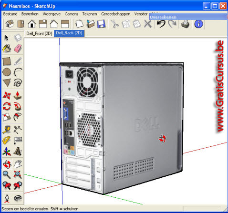This screenshot has width=228, height=213.
Task: Choose the Tape Measure tool
Action: pyautogui.click(x=7, y=130)
